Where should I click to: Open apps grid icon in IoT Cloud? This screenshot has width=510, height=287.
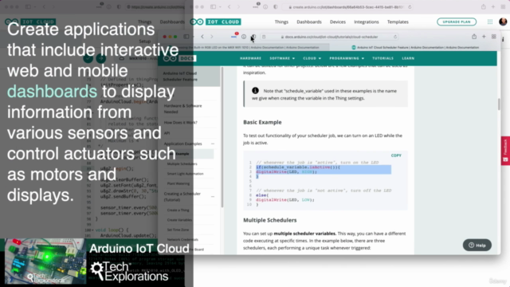point(490,22)
